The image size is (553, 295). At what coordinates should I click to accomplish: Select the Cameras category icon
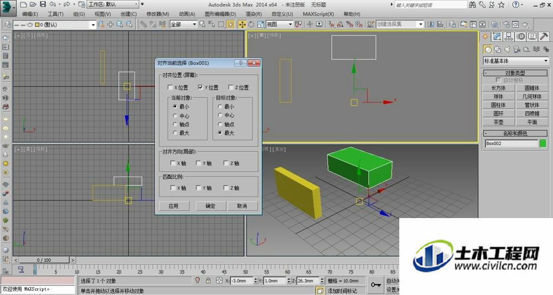[x=517, y=49]
